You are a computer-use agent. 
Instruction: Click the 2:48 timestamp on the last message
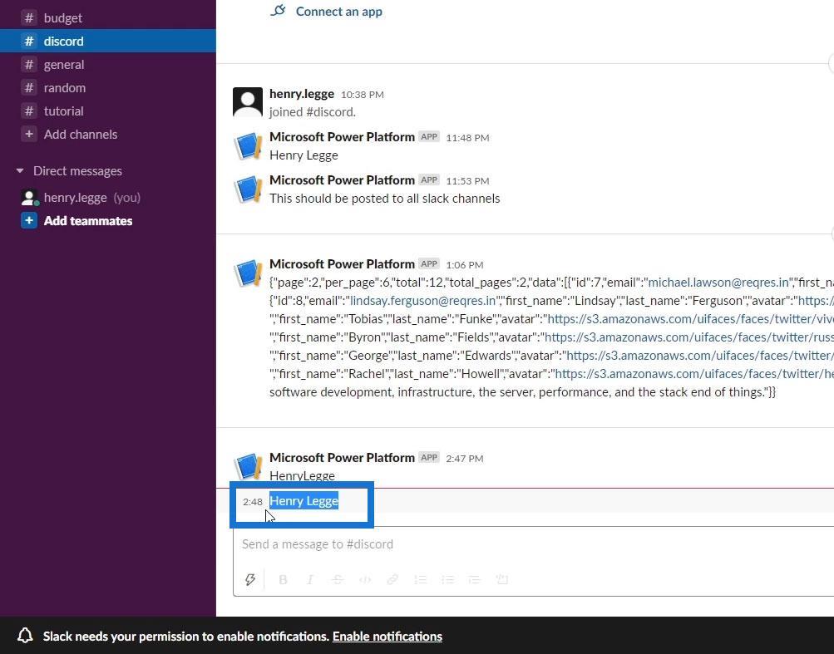(253, 501)
